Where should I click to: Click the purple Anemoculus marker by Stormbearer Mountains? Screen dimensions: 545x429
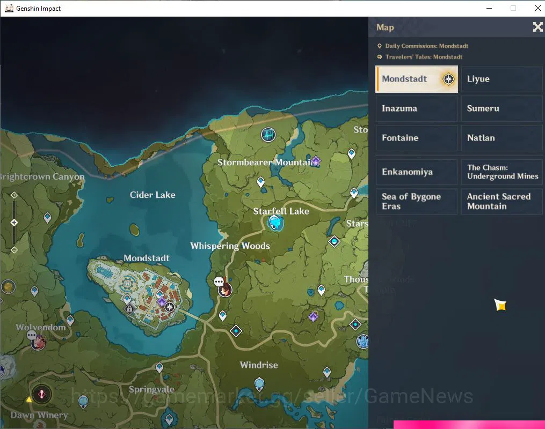[x=316, y=161]
